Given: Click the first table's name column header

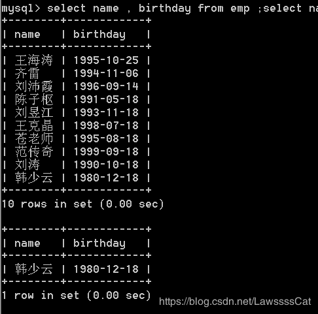Looking at the screenshot, I should 27,35.
